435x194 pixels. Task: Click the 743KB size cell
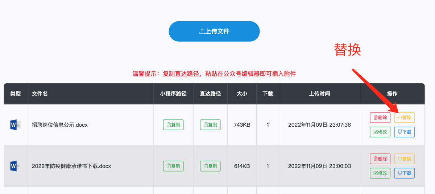[x=242, y=125]
